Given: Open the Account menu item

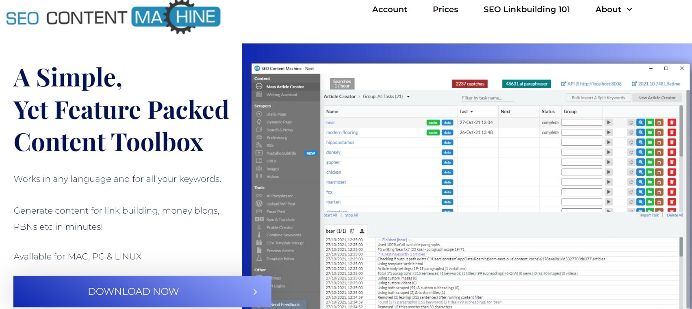Looking at the screenshot, I should coord(389,9).
